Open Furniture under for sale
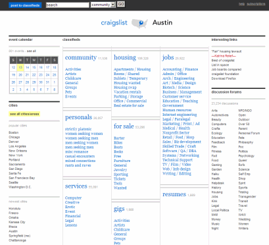This screenshot has width=269, height=245. 122,161
